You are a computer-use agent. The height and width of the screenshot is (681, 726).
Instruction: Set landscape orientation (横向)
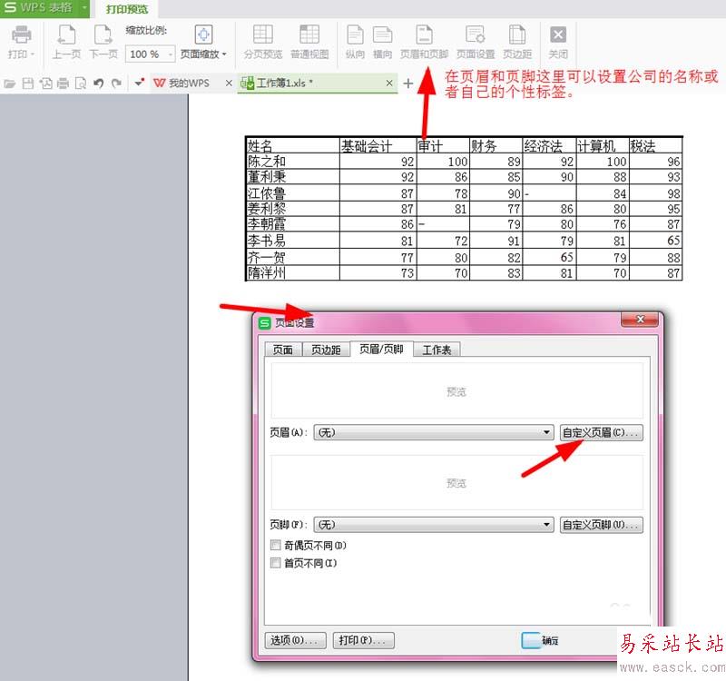click(x=382, y=42)
